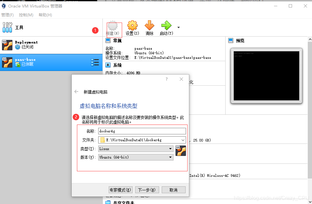The width and height of the screenshot is (312, 204).
Task: Click the Deployment VM OS icon
Action: click(x=7, y=45)
